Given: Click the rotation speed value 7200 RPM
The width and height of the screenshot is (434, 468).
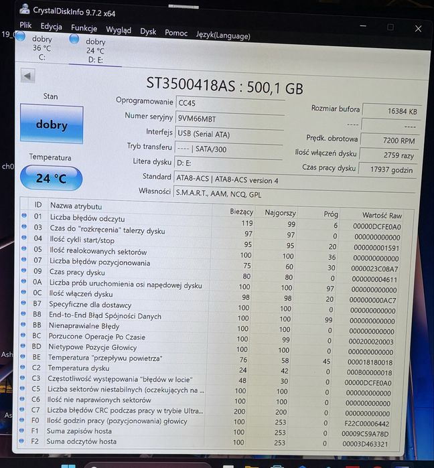Looking at the screenshot, I should (390, 141).
